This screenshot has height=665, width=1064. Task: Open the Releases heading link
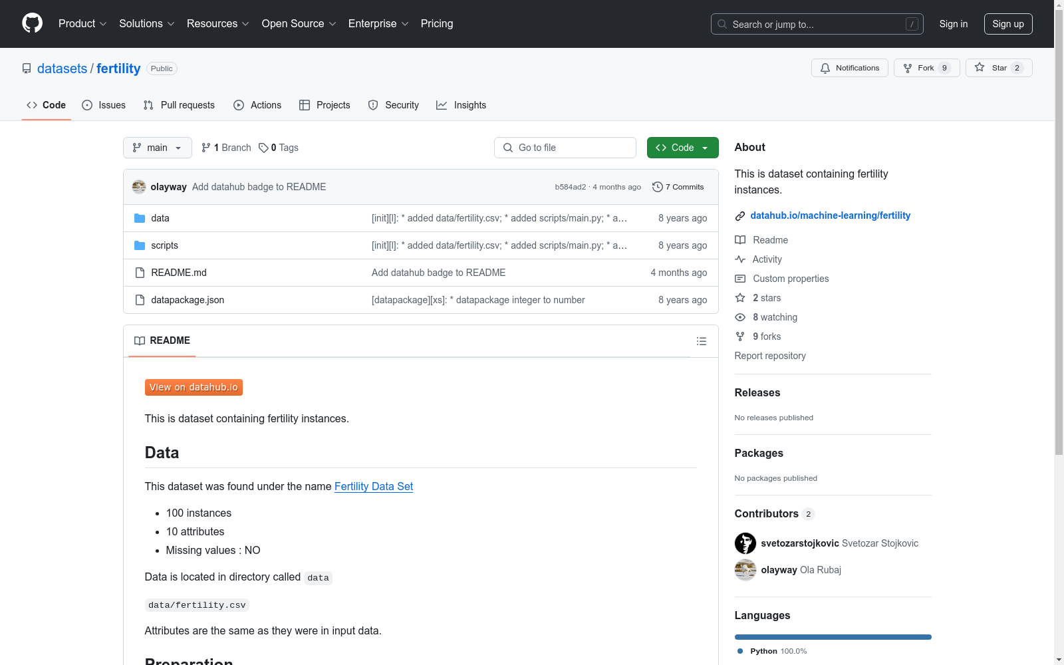coord(757,392)
